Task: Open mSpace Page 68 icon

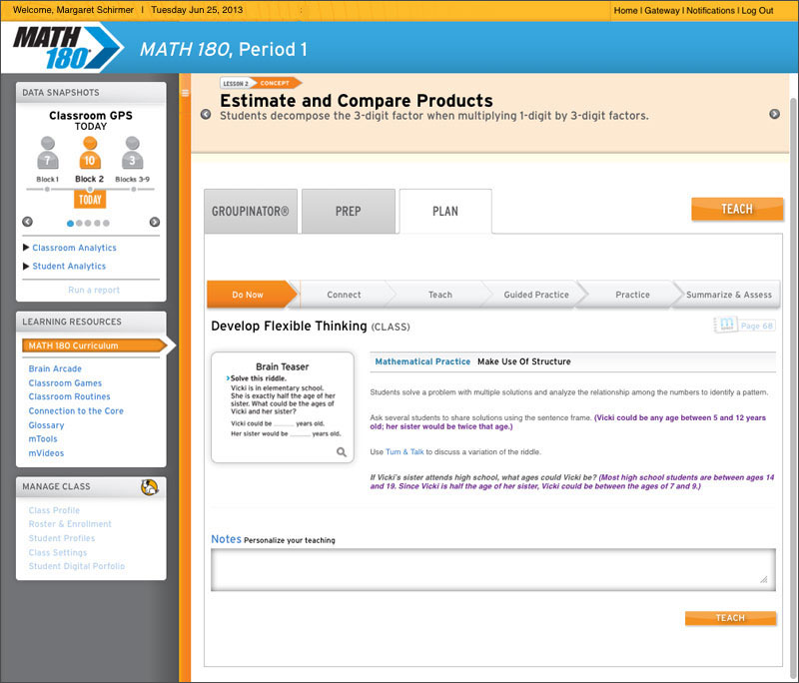Action: pos(744,325)
